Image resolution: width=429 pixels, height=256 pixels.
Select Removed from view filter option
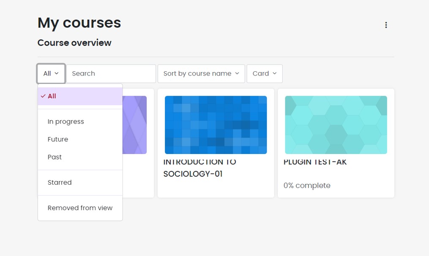(x=79, y=207)
